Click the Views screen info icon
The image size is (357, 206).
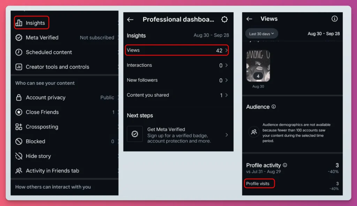(335, 19)
